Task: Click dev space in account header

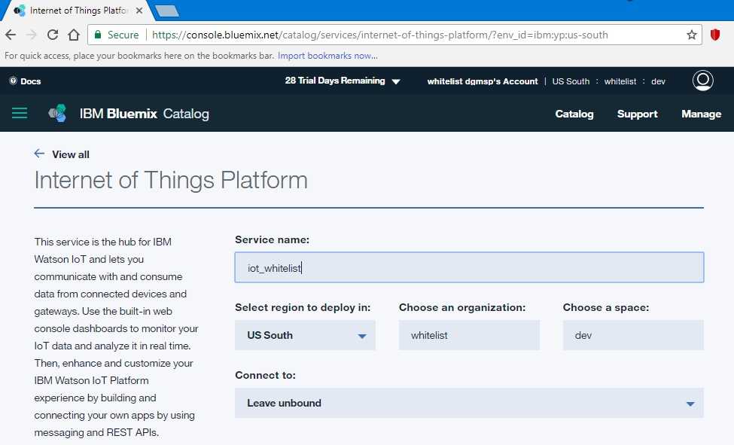Action: coord(658,81)
